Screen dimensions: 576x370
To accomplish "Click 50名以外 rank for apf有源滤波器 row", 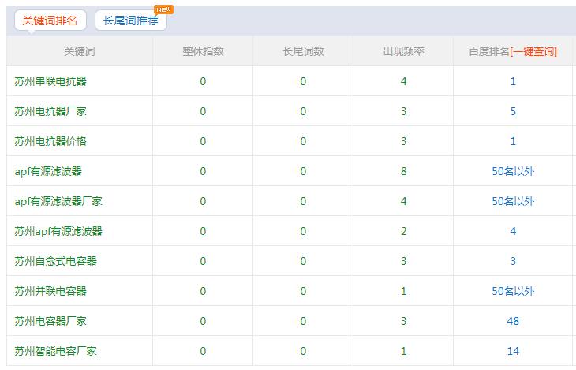I will point(513,172).
